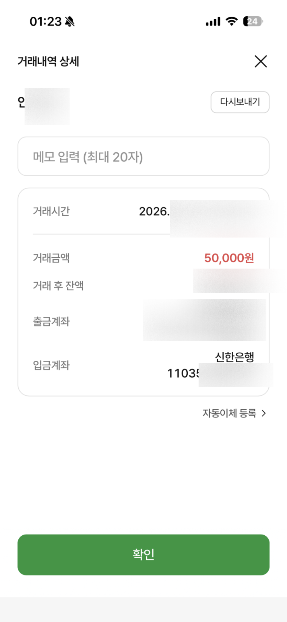Viewport: 287px width, 622px height.
Task: Tap the 거래시간 row label
Action: tap(51, 211)
